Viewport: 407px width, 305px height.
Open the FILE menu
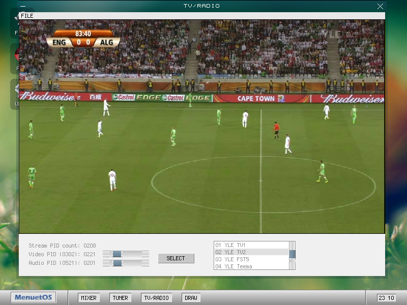[x=27, y=16]
